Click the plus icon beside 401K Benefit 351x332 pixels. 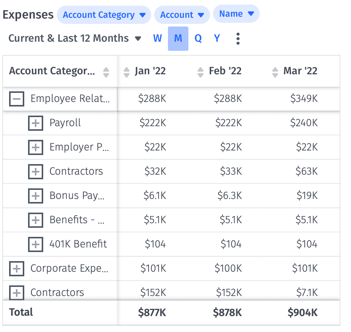(x=36, y=244)
